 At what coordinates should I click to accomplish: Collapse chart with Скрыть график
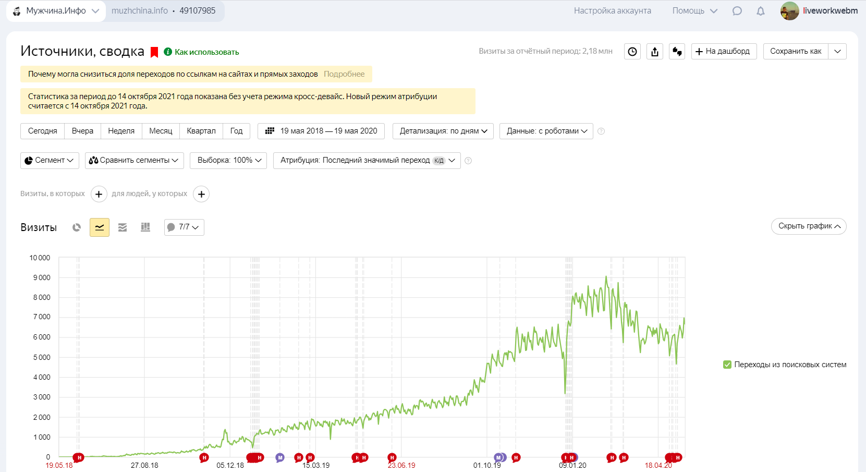809,226
